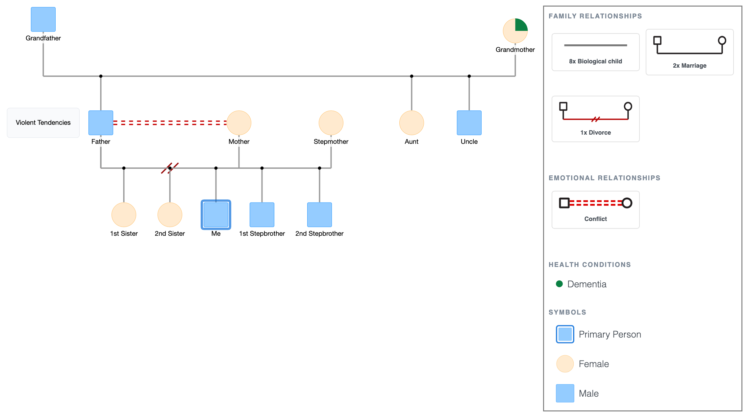Click the Female legend text

594,364
